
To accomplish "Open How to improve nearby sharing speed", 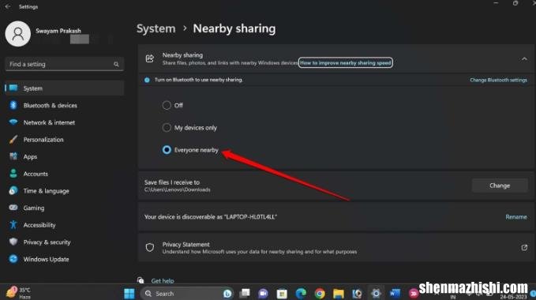I will coord(345,63).
